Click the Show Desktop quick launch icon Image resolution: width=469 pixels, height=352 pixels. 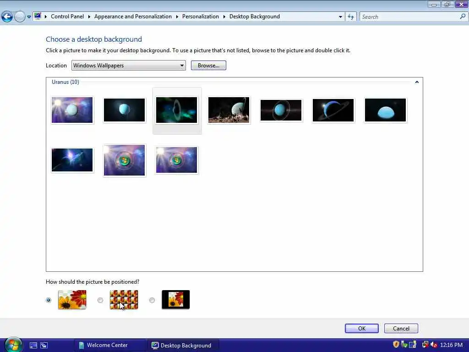click(x=33, y=345)
